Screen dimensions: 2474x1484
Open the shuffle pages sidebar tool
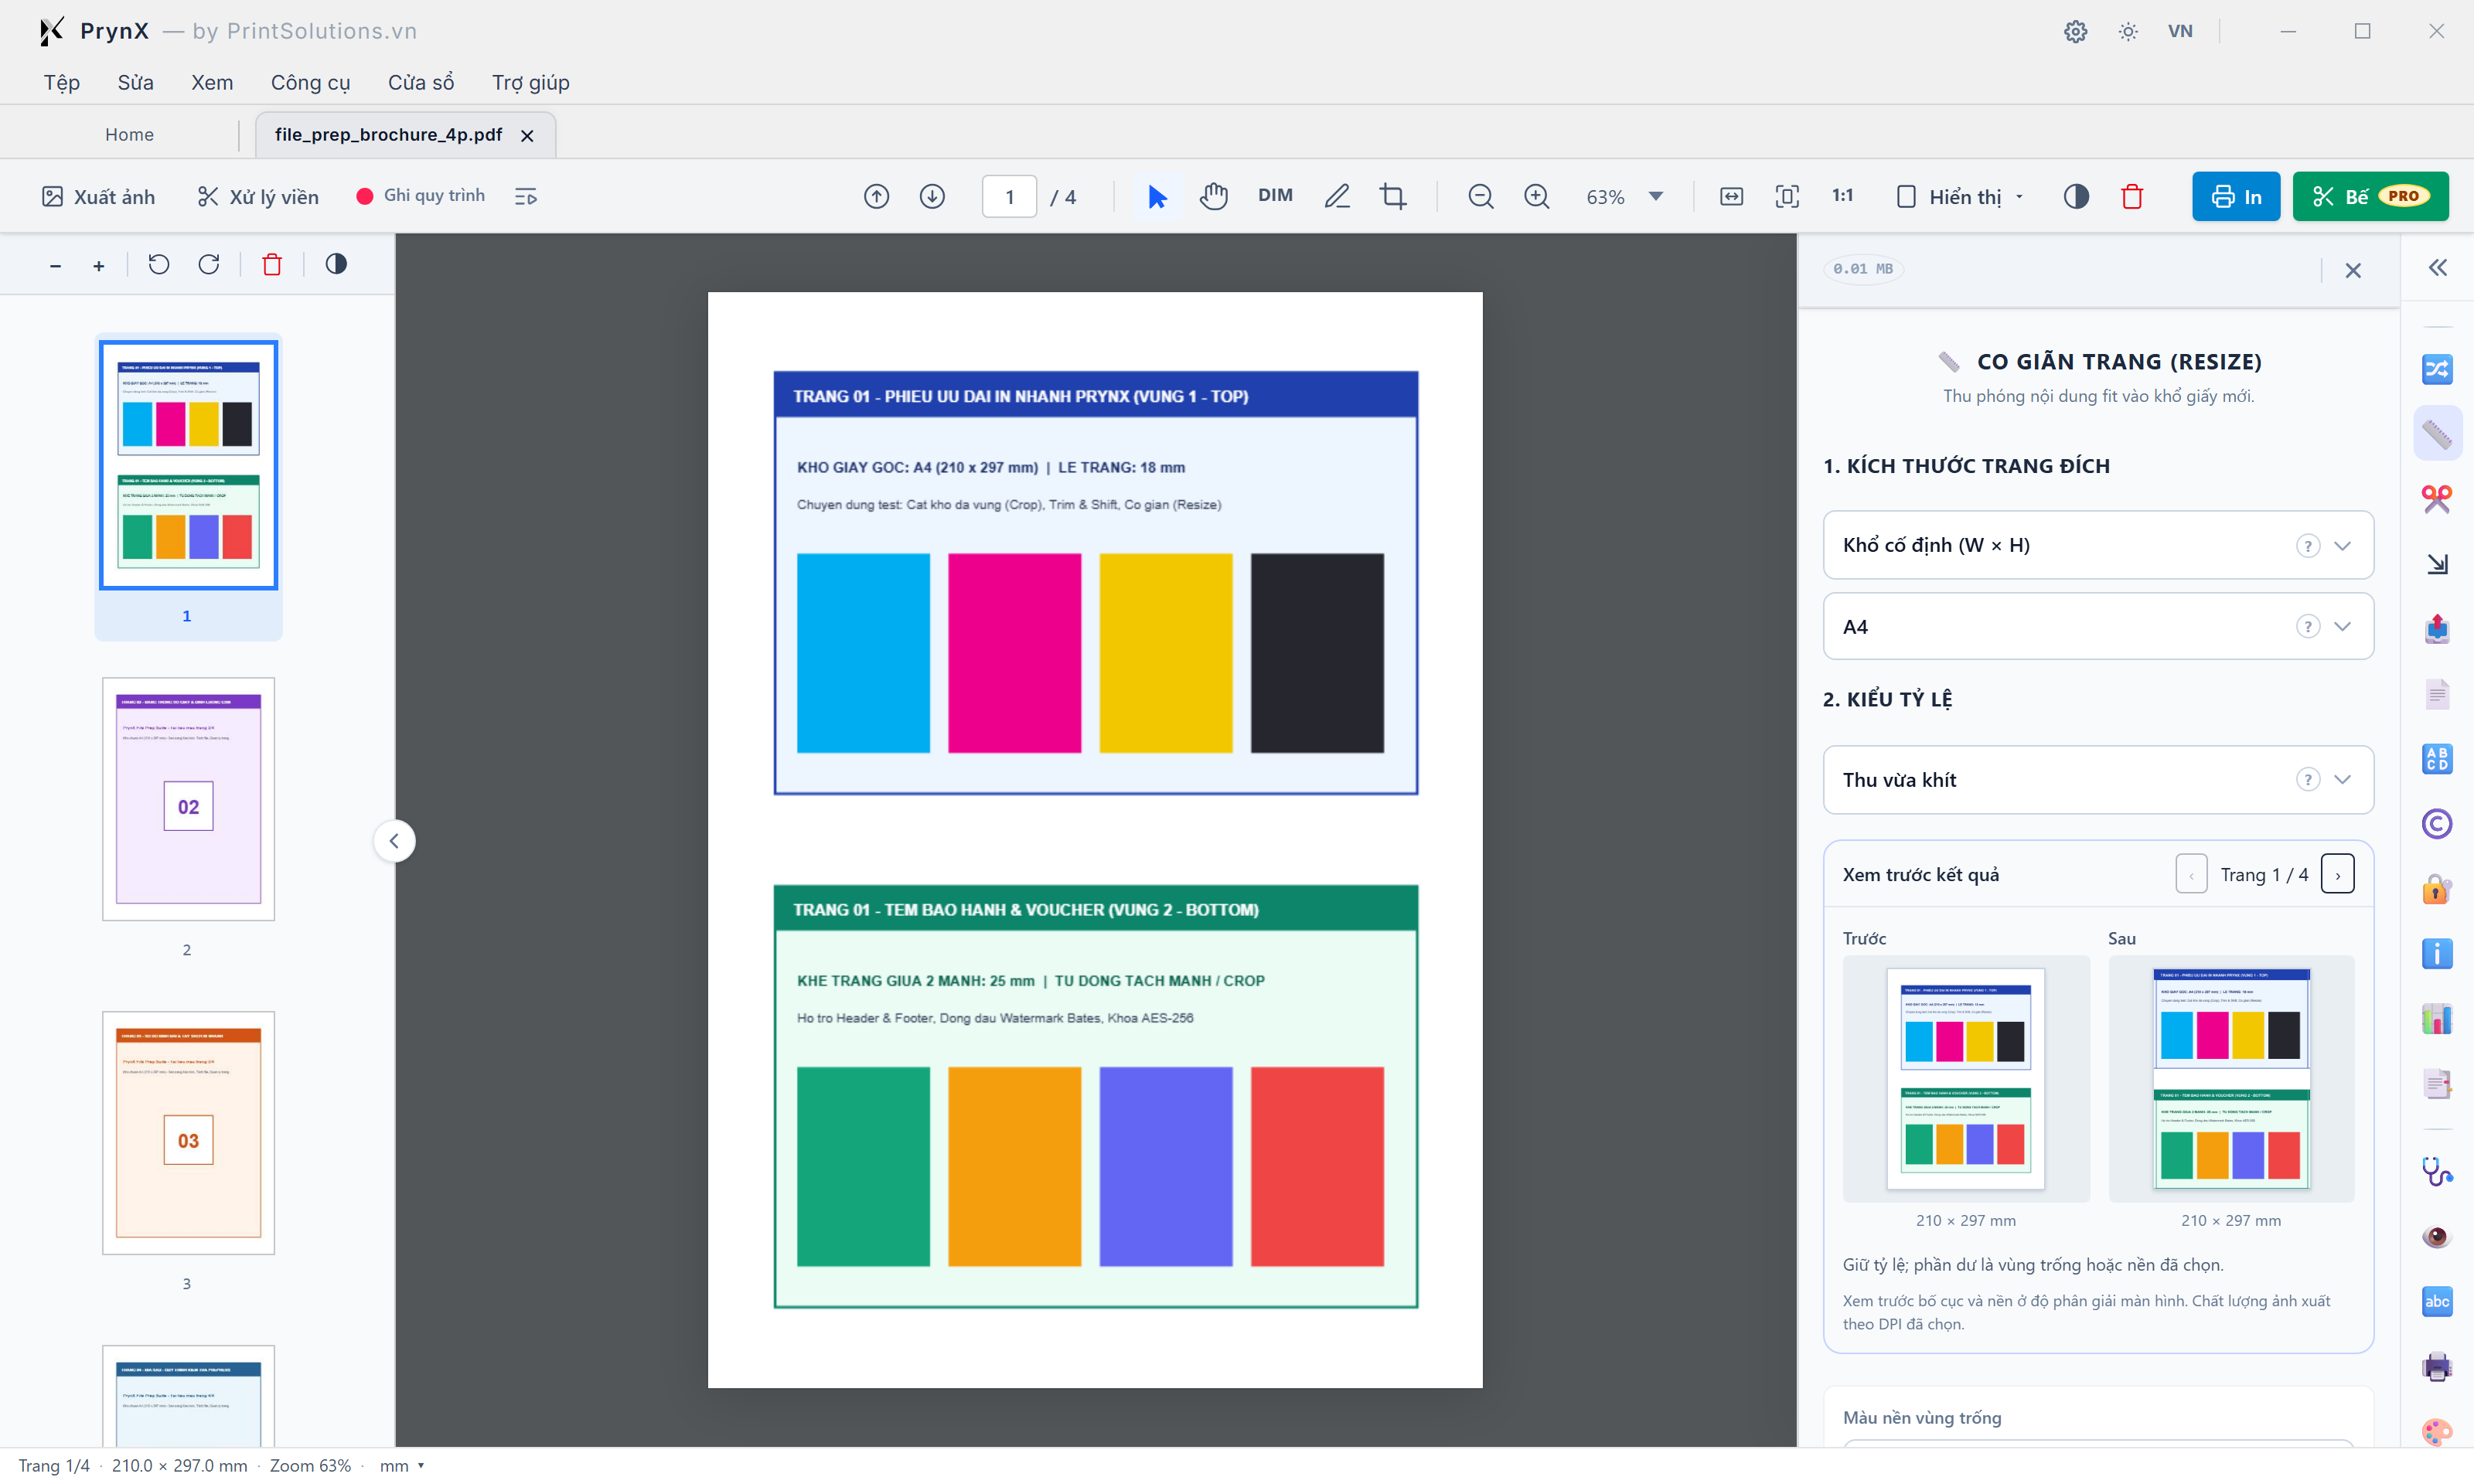click(2437, 369)
